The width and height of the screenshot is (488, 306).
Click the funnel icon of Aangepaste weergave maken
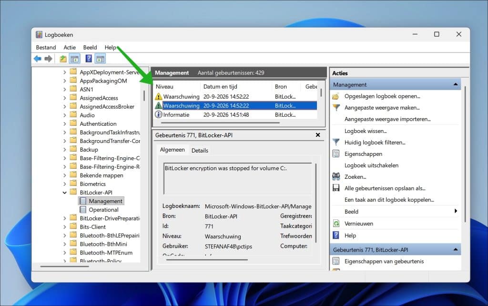(336, 108)
